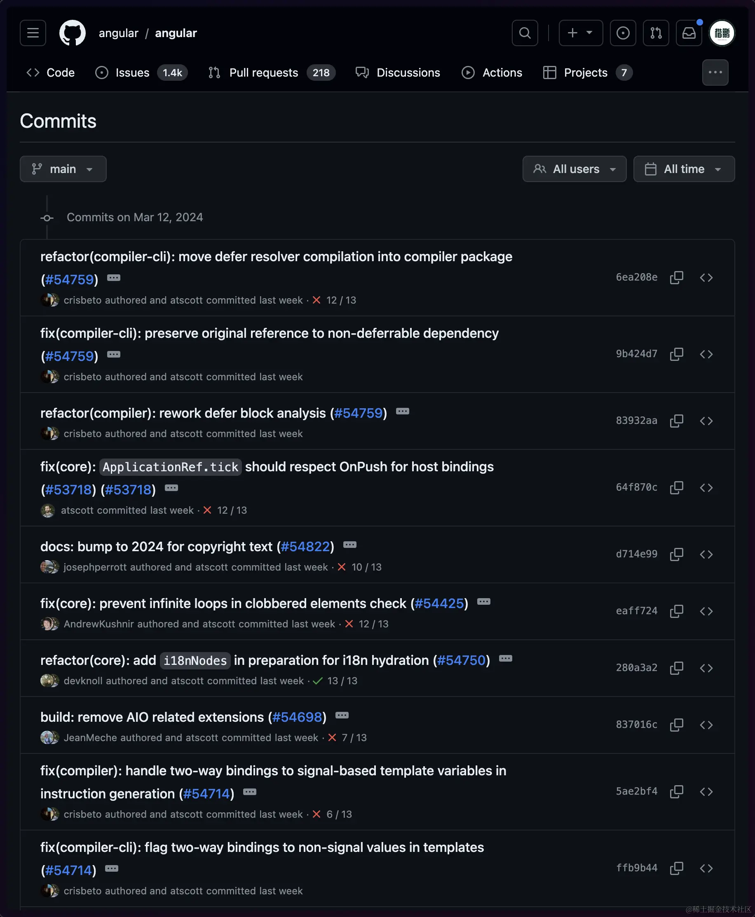Copy full SHA for commit ffb9b44

[676, 868]
